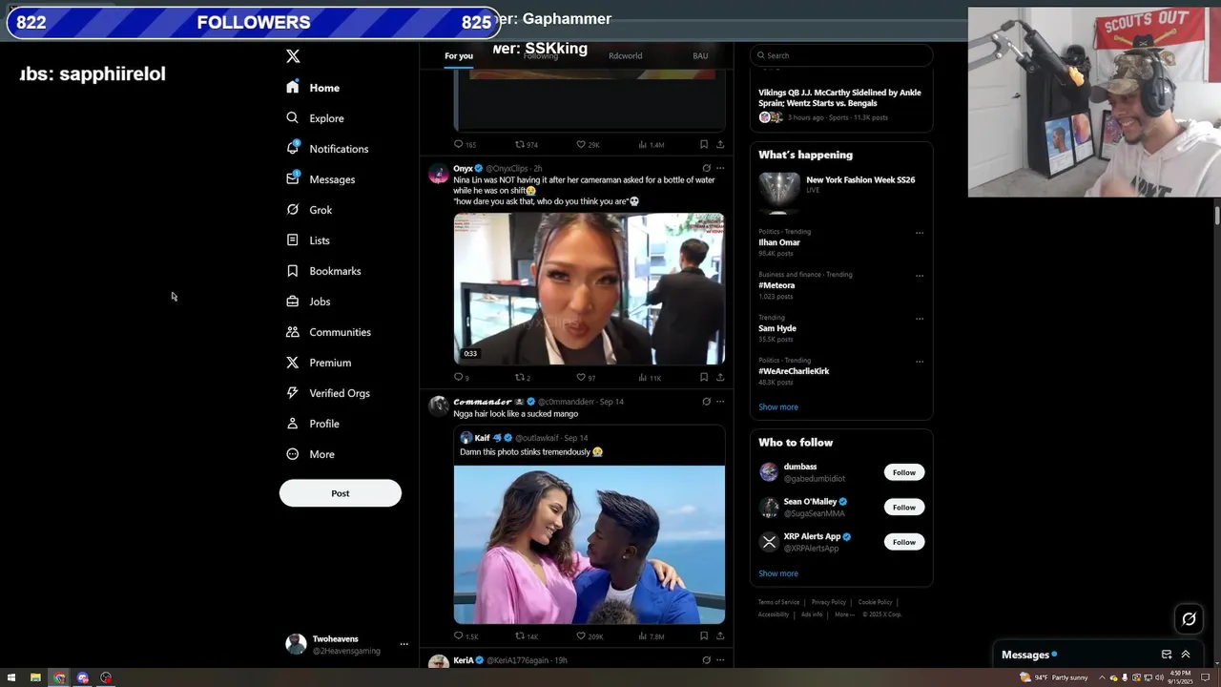
Task: Open Vikings QB J.J. McCarthy news story
Action: click(x=840, y=105)
